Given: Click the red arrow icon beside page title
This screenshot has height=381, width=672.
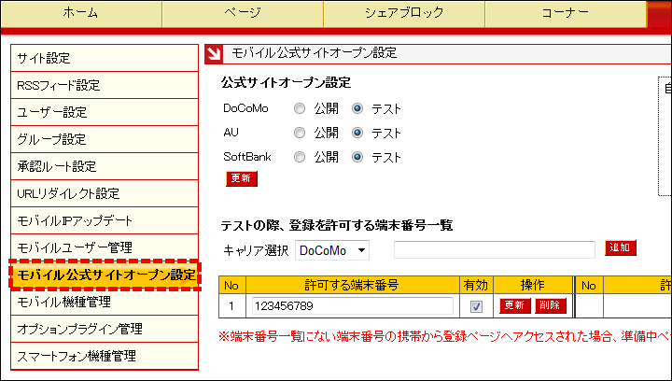Looking at the screenshot, I should click(x=214, y=54).
